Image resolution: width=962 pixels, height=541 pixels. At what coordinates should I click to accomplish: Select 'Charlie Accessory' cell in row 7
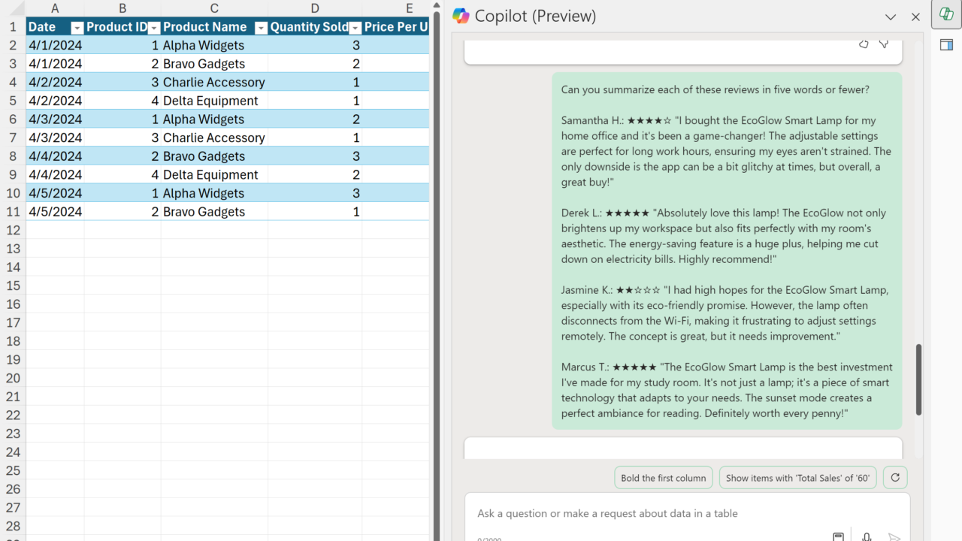point(214,138)
